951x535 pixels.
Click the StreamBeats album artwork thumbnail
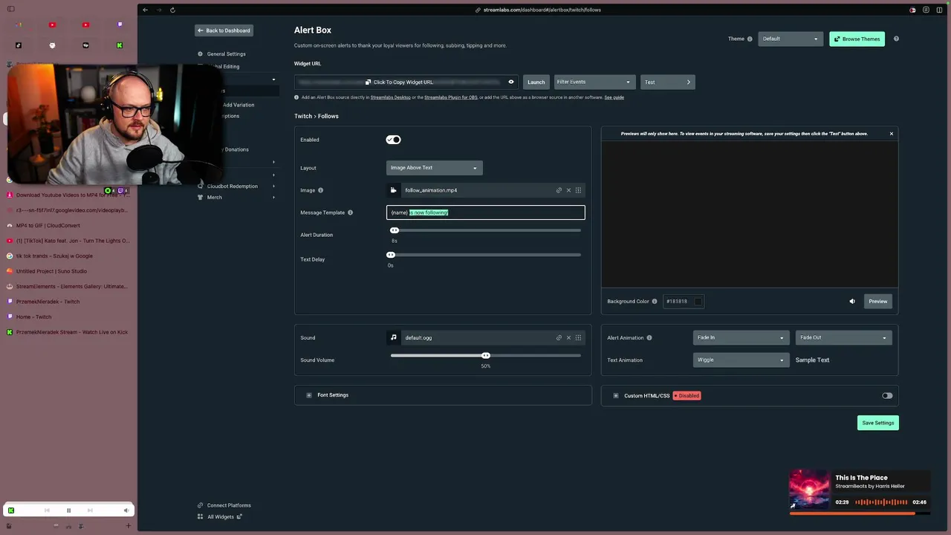pos(809,490)
